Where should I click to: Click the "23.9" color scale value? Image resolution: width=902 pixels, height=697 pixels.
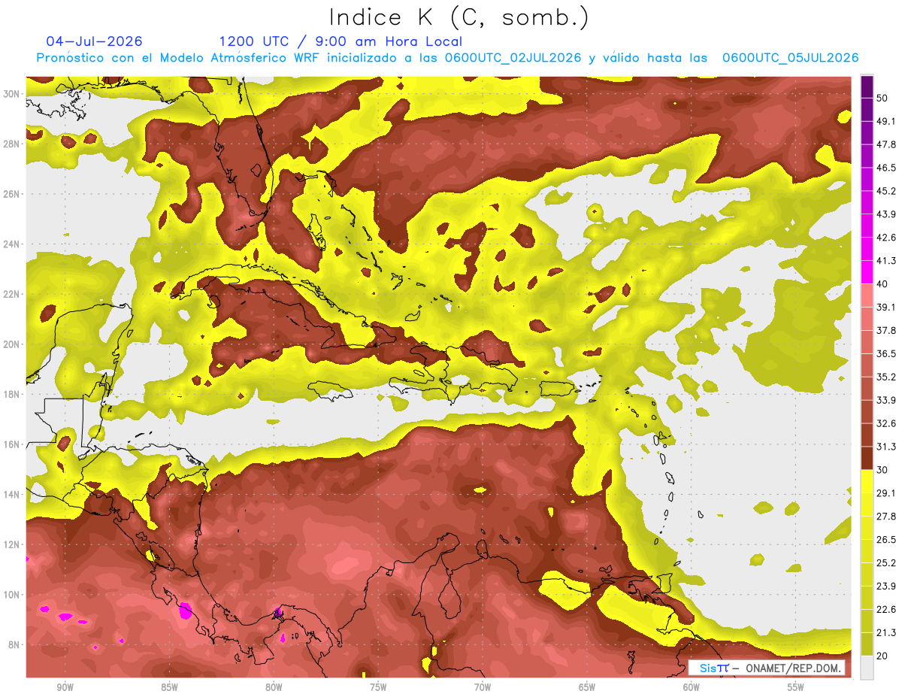click(885, 586)
